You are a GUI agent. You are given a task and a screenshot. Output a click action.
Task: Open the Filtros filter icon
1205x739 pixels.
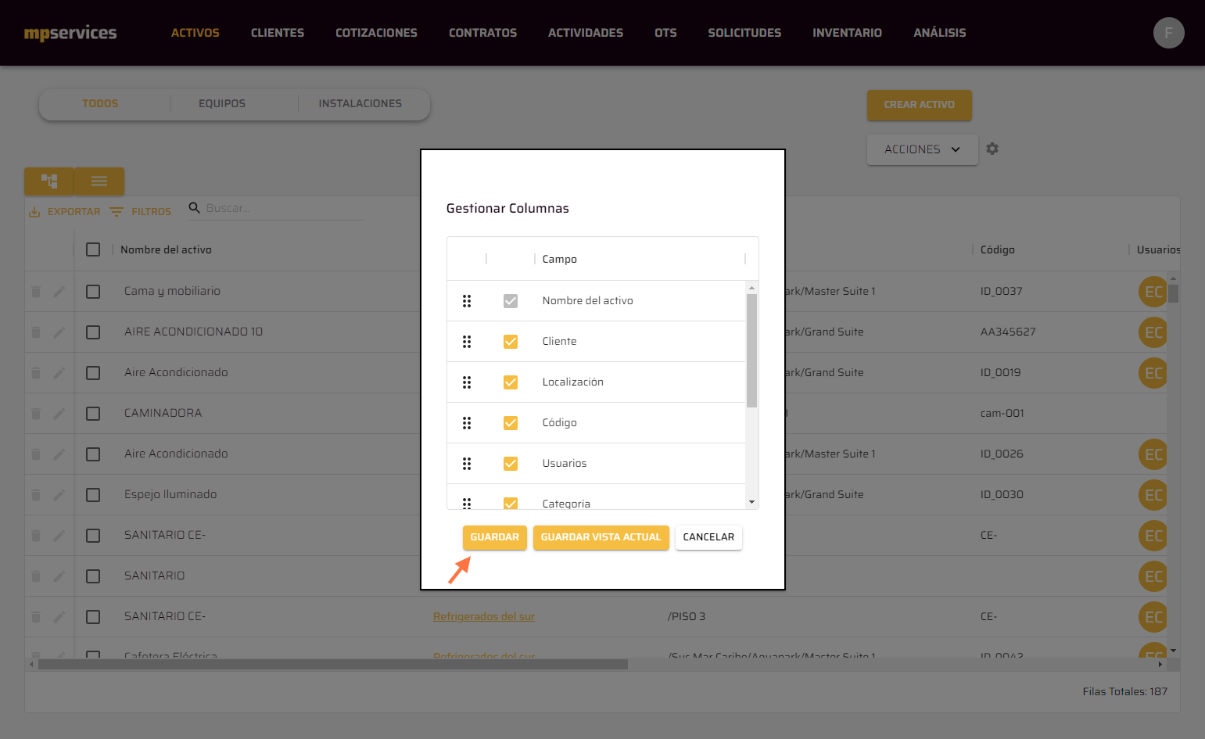(117, 212)
